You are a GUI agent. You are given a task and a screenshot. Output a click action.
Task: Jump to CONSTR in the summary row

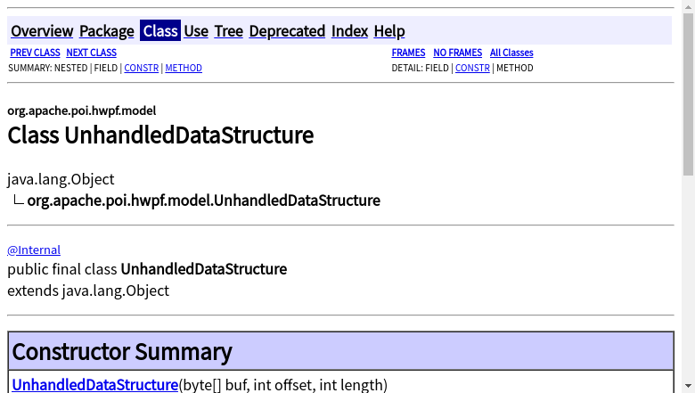click(141, 68)
